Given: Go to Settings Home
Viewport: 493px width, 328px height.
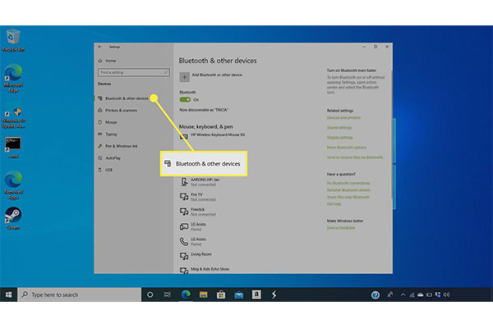Looking at the screenshot, I should point(107,61).
